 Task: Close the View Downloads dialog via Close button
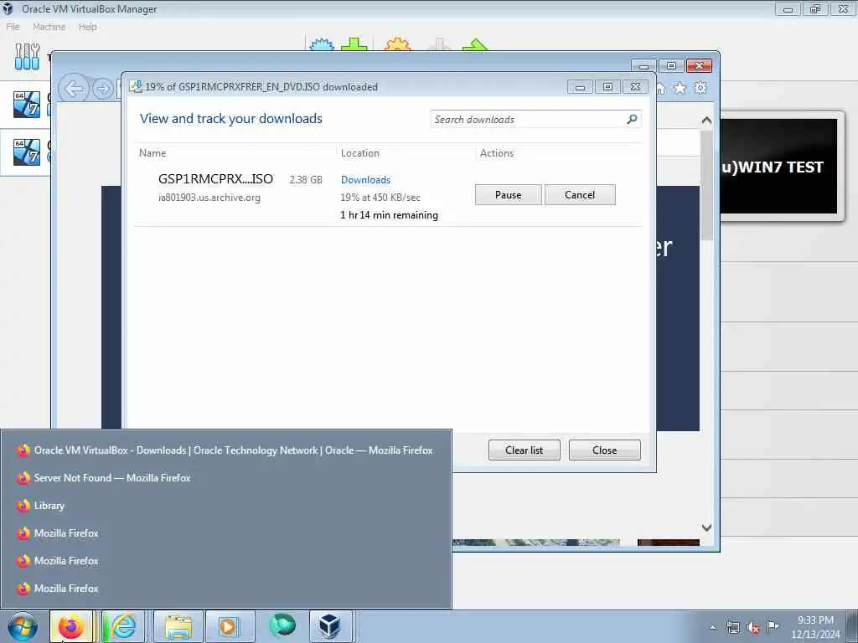pyautogui.click(x=604, y=450)
